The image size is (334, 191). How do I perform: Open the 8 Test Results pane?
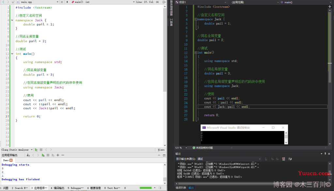(x=112, y=188)
